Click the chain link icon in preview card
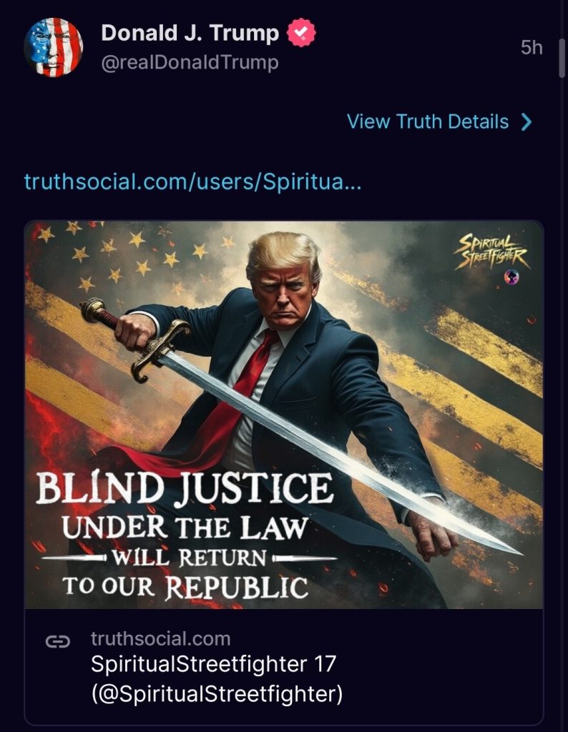Screen dimensions: 568x732 pyautogui.click(x=58, y=642)
